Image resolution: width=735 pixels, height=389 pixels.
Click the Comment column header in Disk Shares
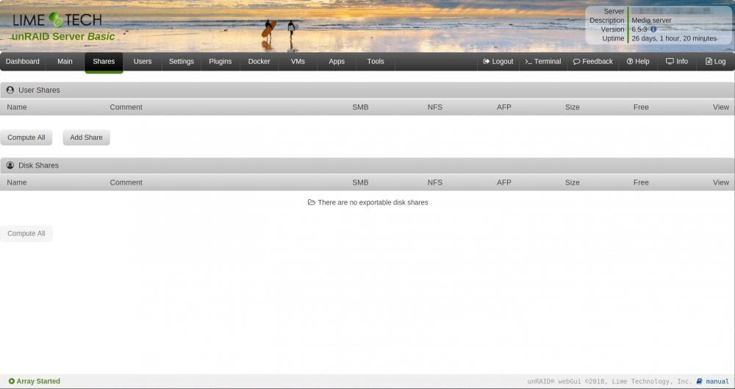[x=126, y=182]
